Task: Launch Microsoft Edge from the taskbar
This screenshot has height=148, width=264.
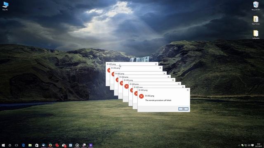Action: [x=24, y=145]
